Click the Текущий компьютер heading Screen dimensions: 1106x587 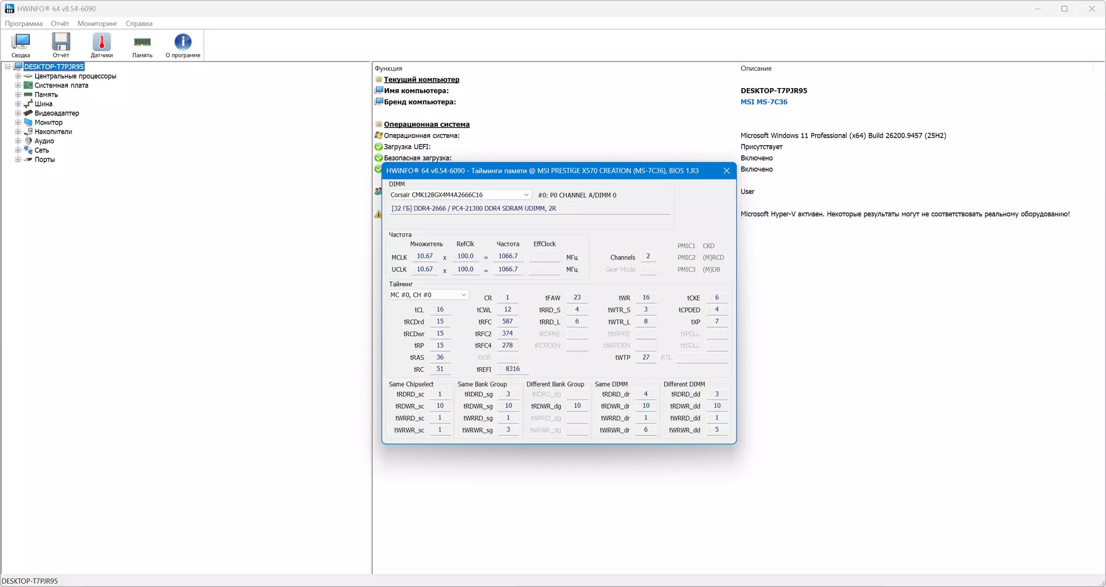tap(422, 79)
